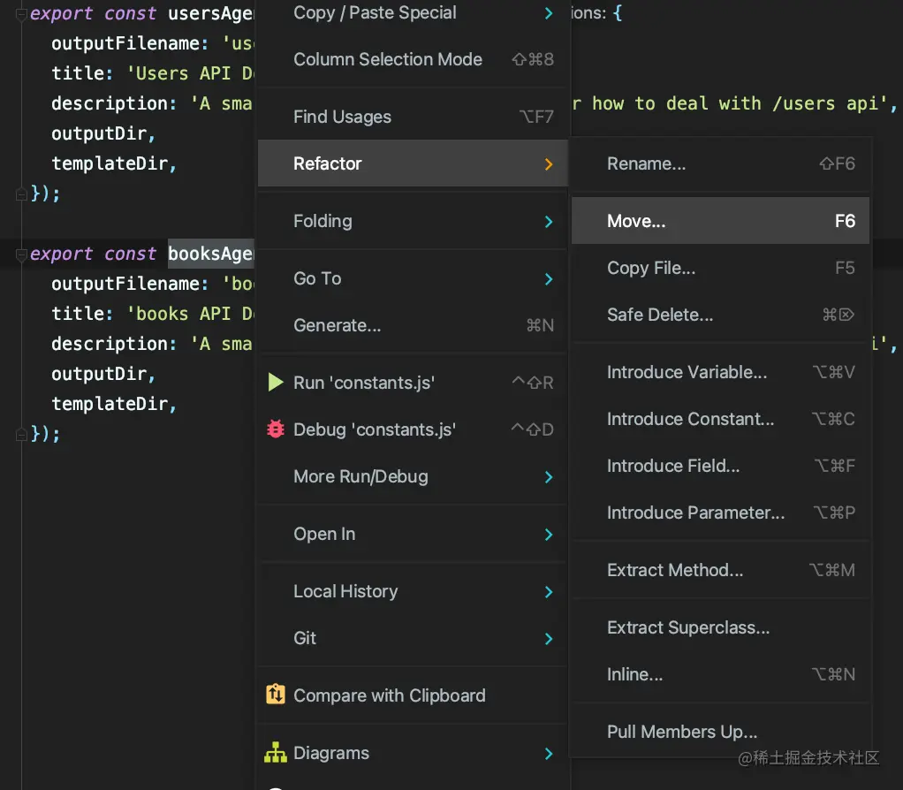Image resolution: width=903 pixels, height=790 pixels.
Task: Choose Safe Delete... option
Action: click(x=720, y=315)
